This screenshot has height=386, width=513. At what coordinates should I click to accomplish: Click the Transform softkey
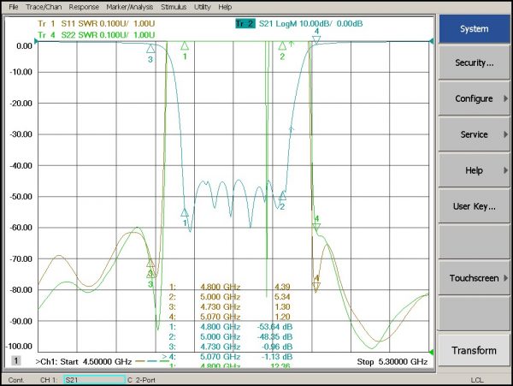474,350
